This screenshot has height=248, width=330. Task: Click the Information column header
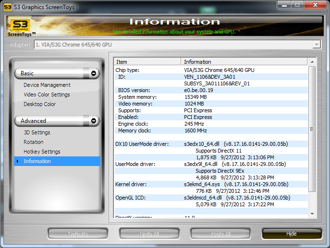244,62
